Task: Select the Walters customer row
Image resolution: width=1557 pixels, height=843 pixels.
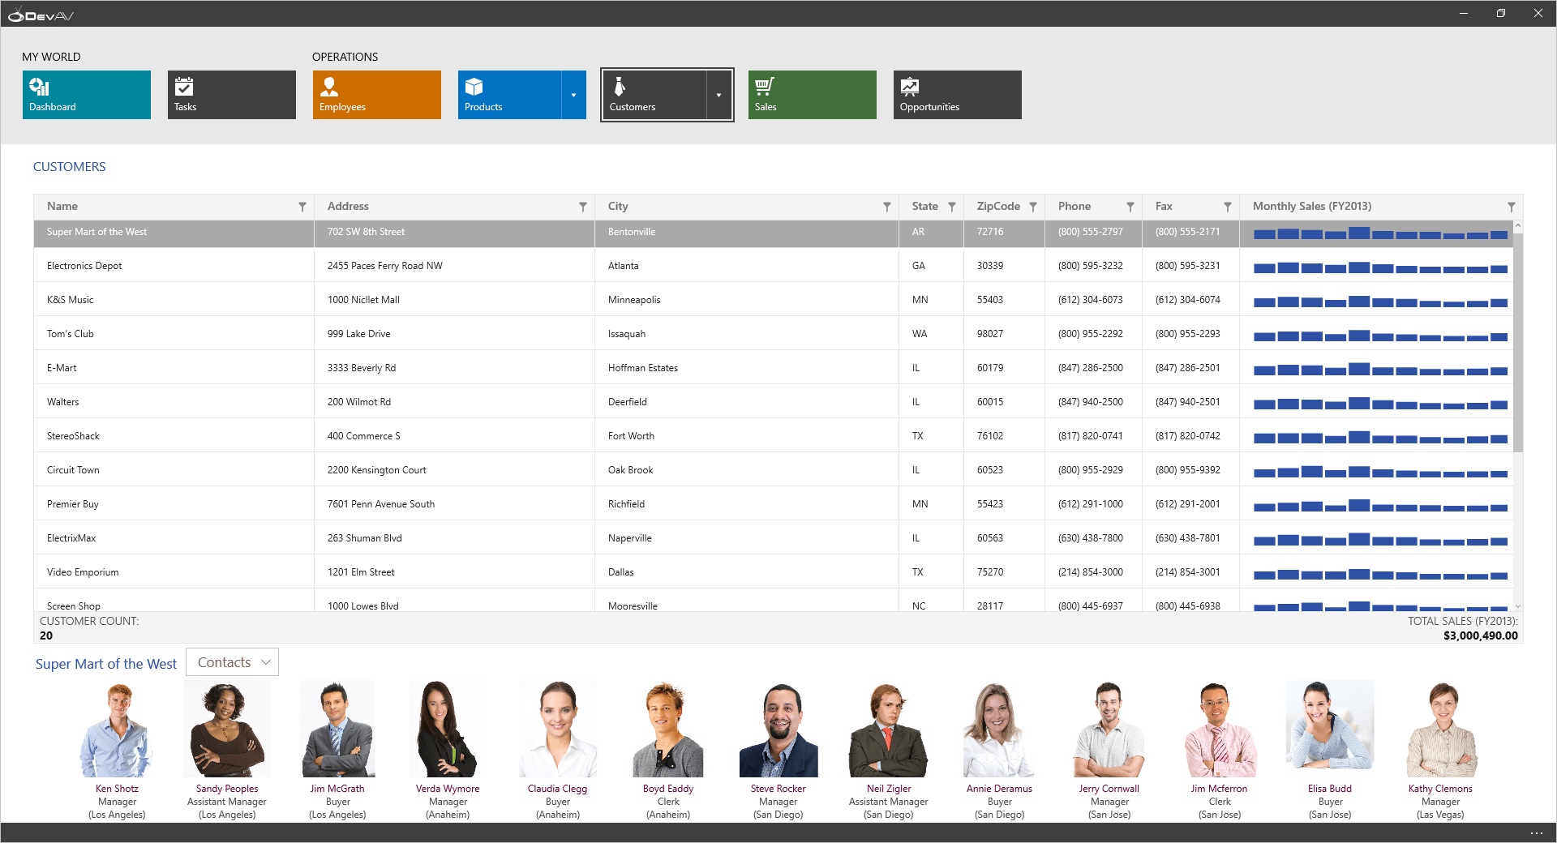Action: (x=774, y=402)
